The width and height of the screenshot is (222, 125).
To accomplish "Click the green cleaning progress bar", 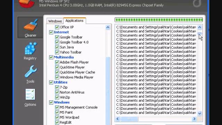I will (159, 20).
